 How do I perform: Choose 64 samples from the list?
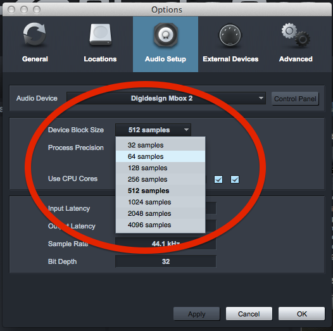[x=160, y=156]
